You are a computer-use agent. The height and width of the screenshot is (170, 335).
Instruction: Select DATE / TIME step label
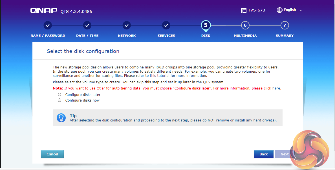point(87,36)
